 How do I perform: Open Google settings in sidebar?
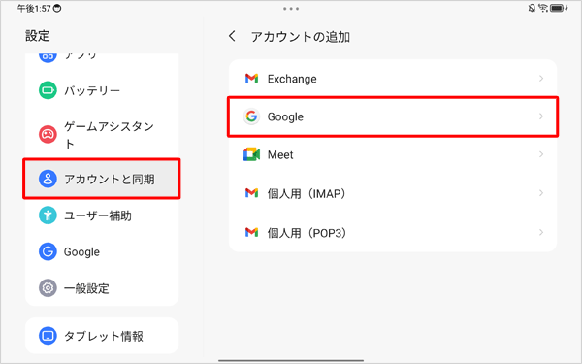(x=102, y=251)
